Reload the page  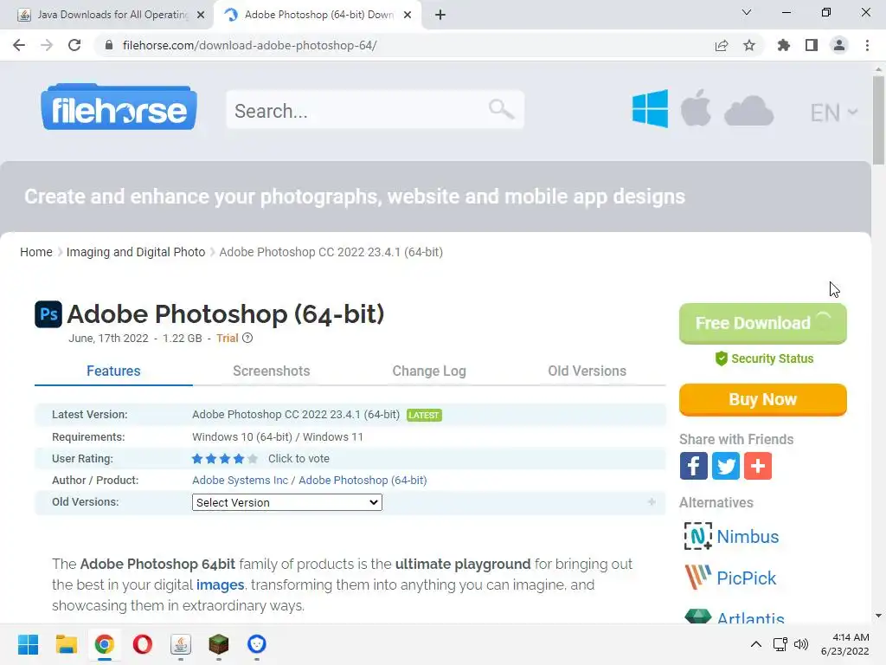click(x=74, y=45)
